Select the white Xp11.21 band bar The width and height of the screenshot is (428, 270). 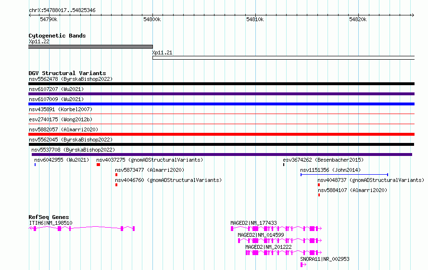click(x=284, y=58)
